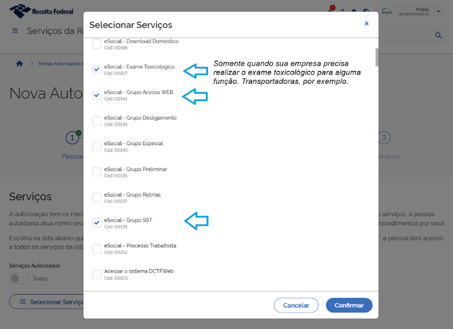The width and height of the screenshot is (453, 329).
Task: Click the services list scrollbar thumb
Action: (x=377, y=58)
